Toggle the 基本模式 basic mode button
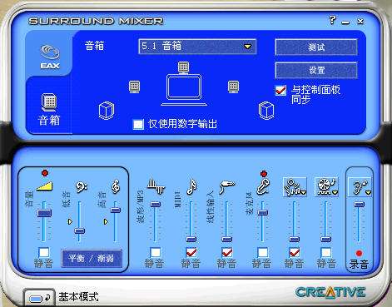This screenshot has width=392, height=307. pos(38,298)
